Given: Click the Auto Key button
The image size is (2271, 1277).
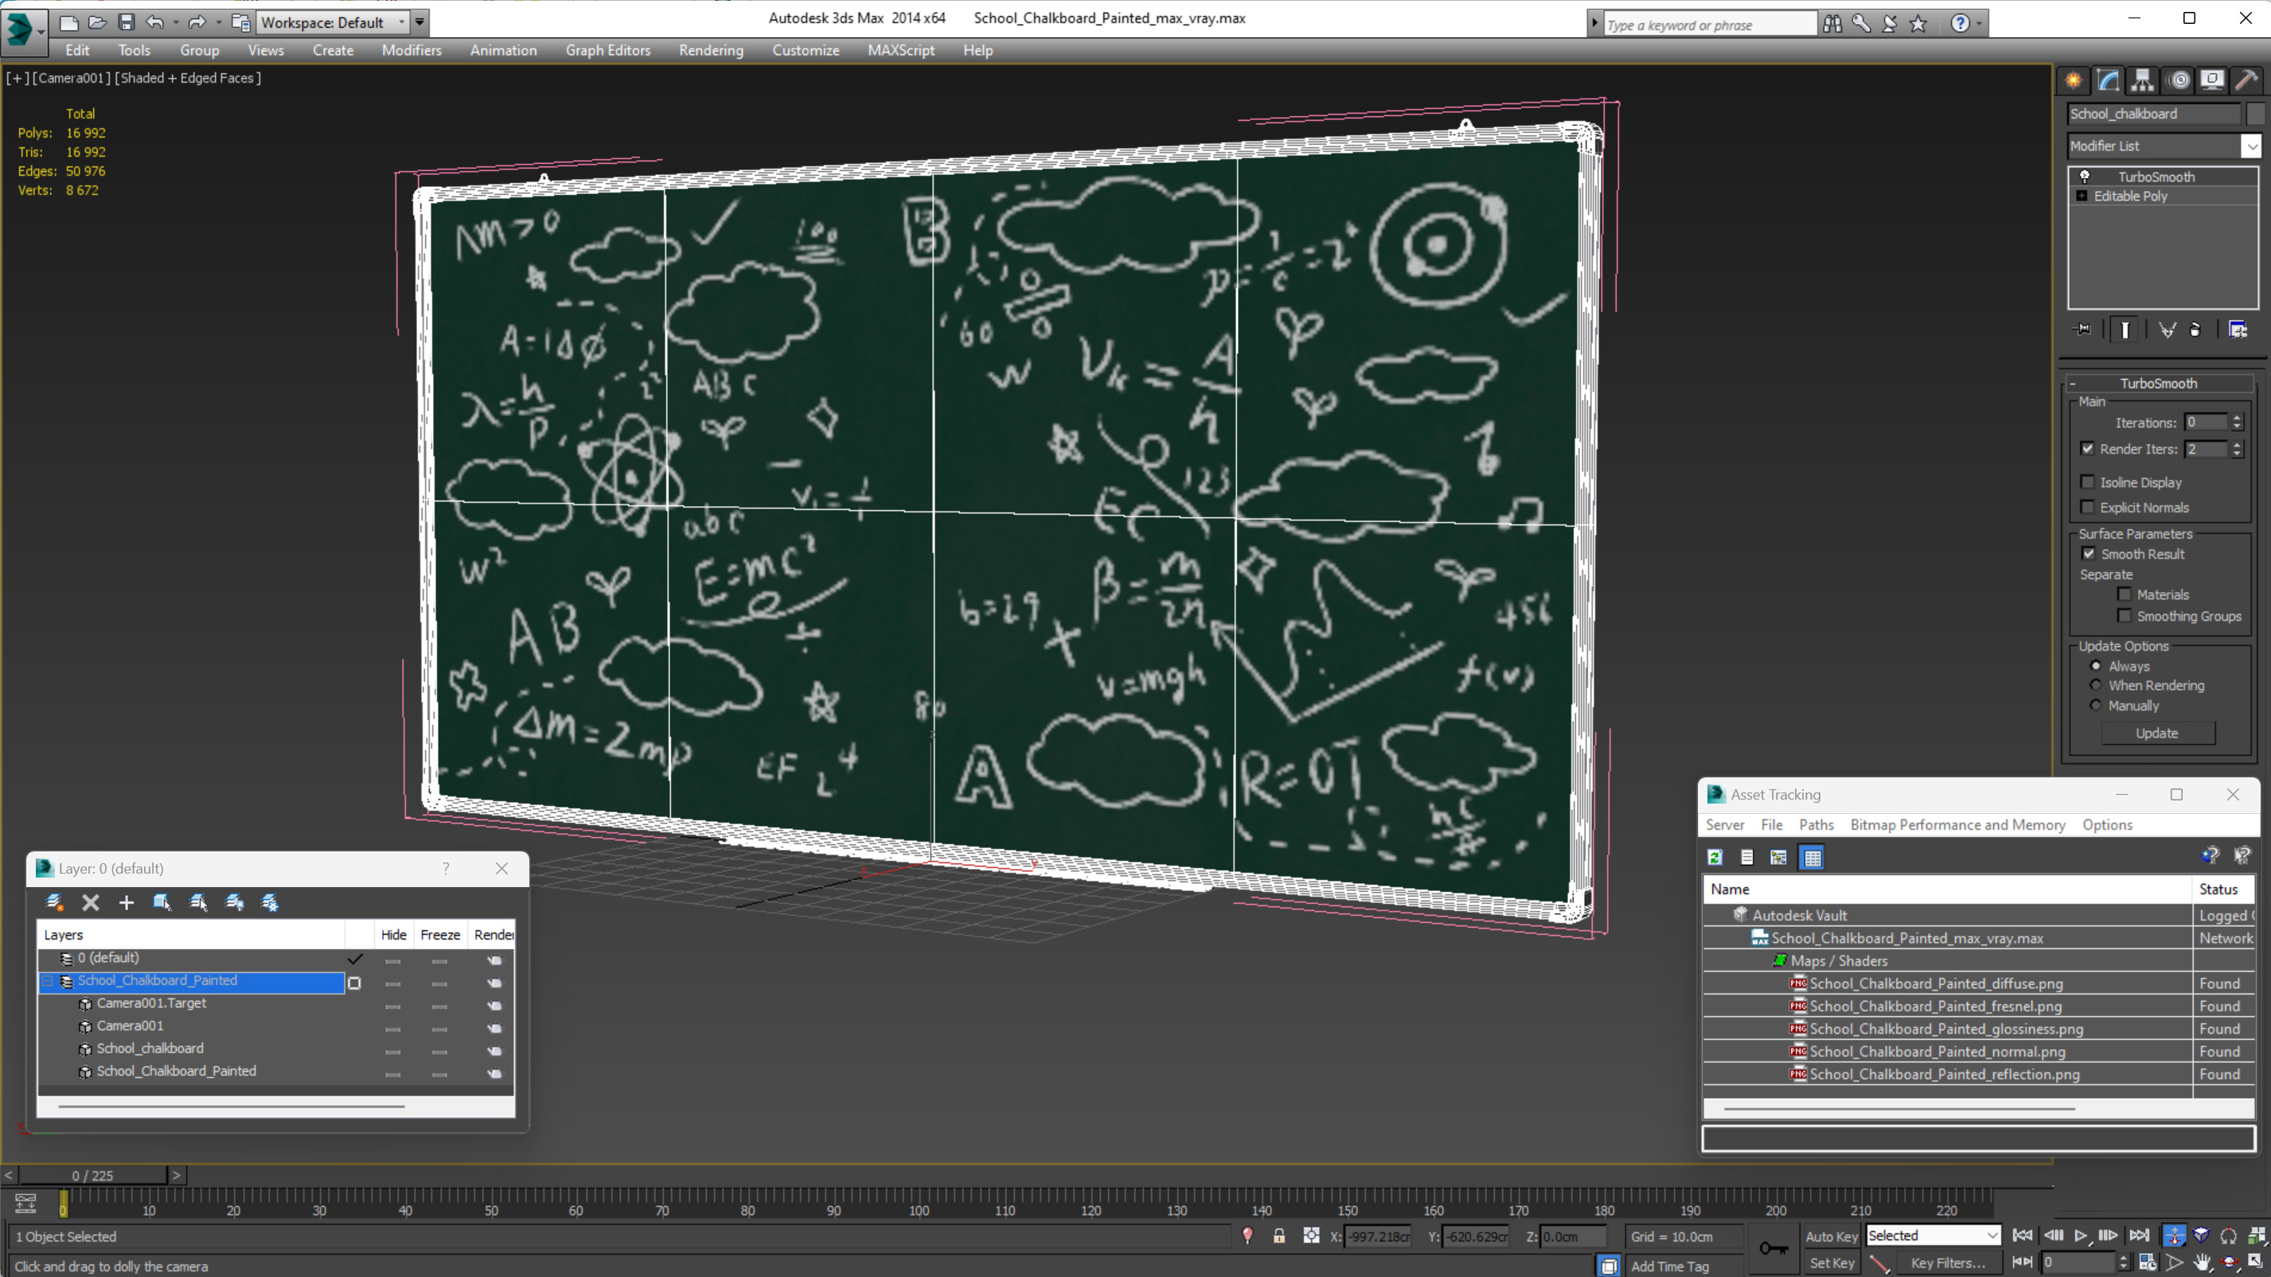Looking at the screenshot, I should click(x=1831, y=1236).
